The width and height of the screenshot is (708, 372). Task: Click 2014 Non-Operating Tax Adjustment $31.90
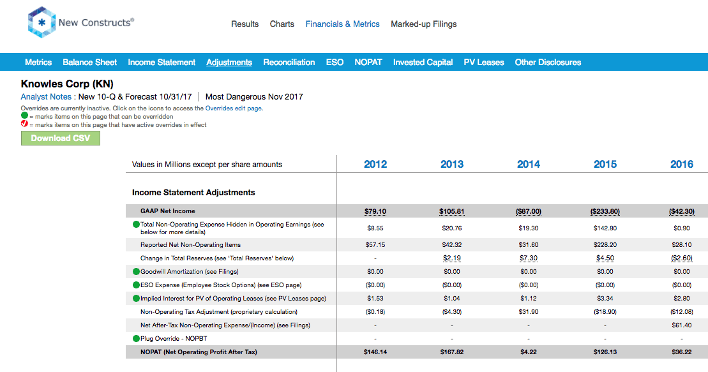(x=529, y=312)
